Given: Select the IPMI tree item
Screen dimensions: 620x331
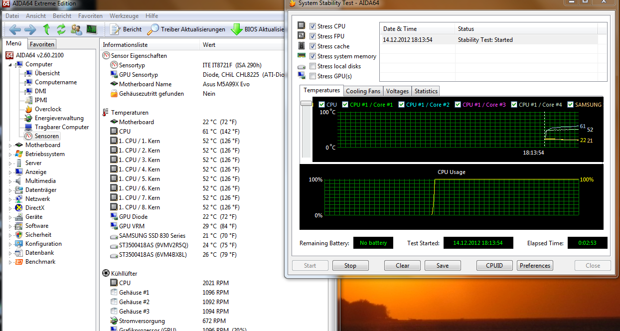Looking at the screenshot, I should [x=41, y=100].
